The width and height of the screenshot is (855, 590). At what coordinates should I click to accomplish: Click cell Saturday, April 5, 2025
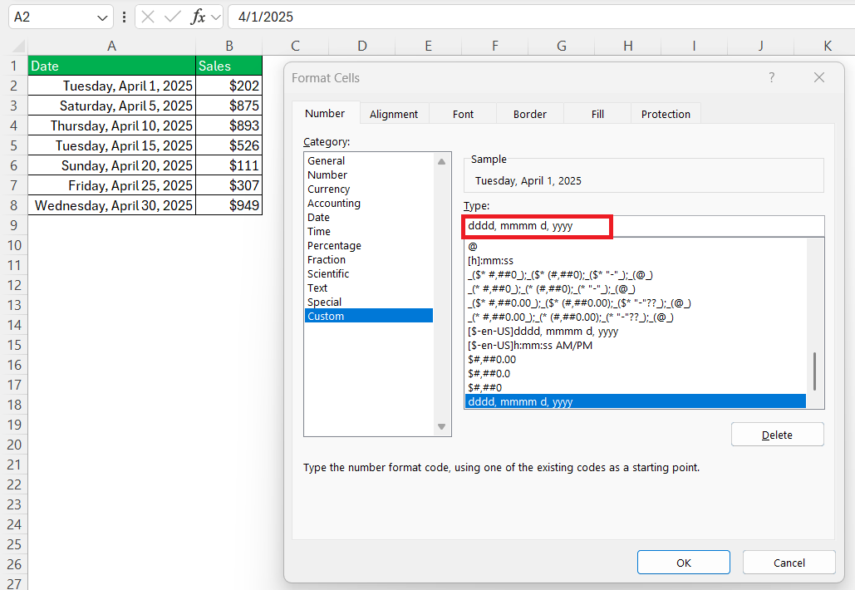pos(112,106)
